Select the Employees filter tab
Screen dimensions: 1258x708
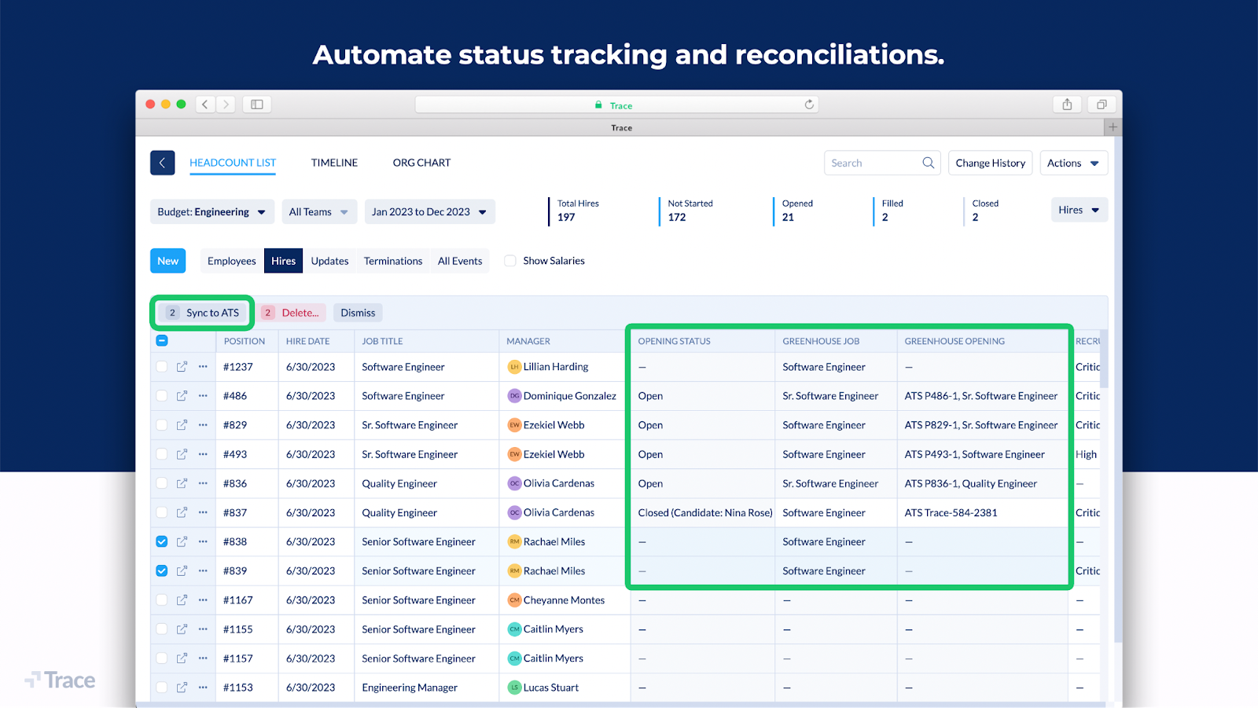point(232,261)
